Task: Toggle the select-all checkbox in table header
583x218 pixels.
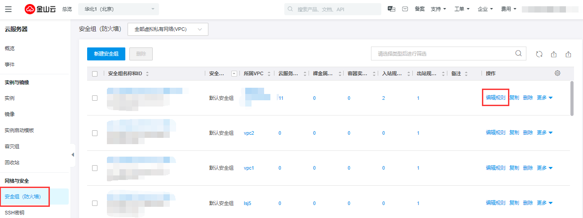Action: pyautogui.click(x=95, y=74)
